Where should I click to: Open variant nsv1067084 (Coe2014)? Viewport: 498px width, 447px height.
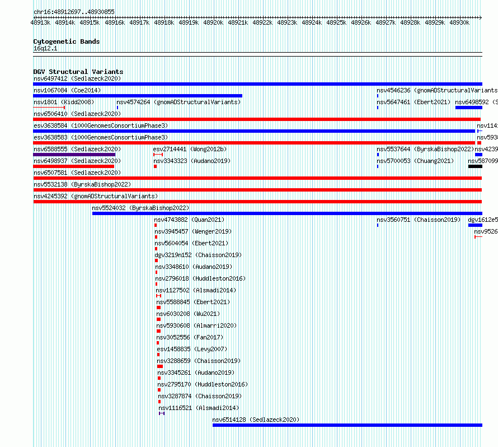point(67,90)
